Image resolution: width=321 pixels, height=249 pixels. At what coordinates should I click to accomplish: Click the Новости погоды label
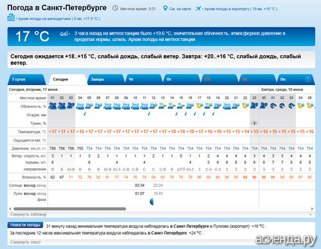tap(25, 225)
